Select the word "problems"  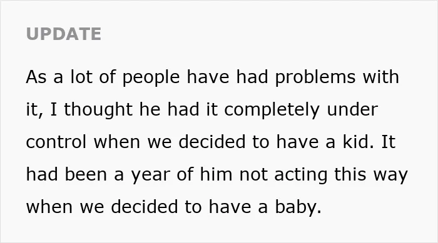pos(315,77)
